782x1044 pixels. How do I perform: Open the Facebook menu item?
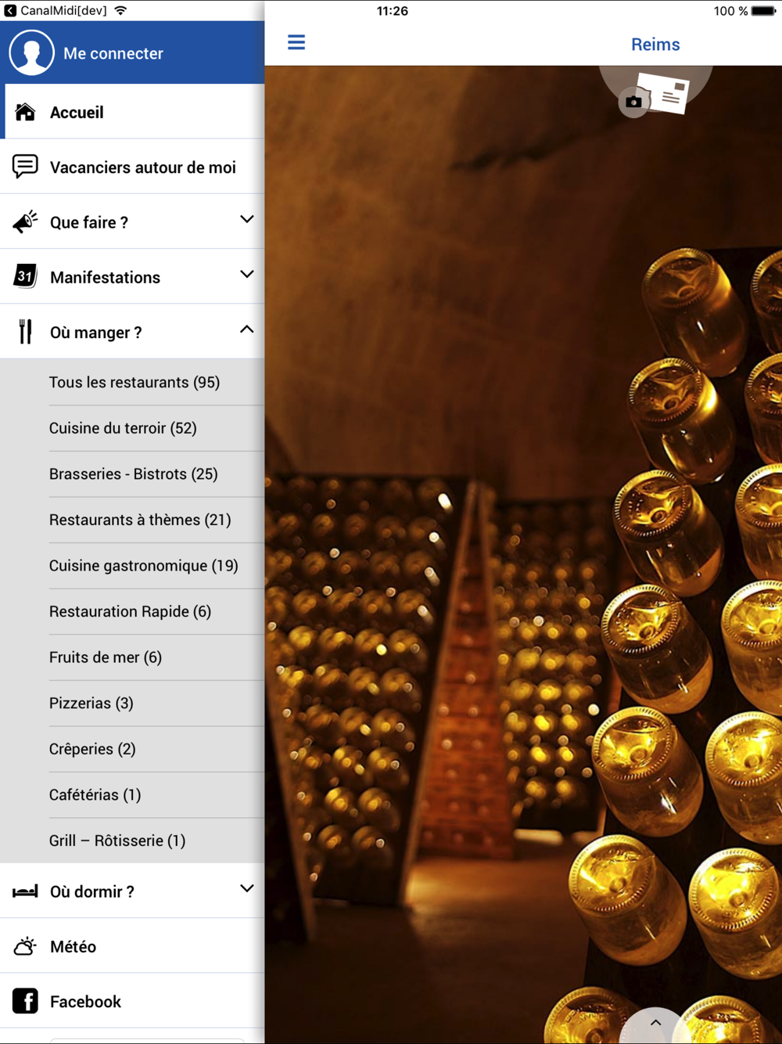pyautogui.click(x=132, y=1001)
